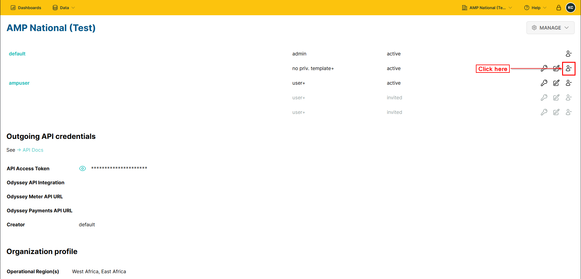Open the AMP National organization dropdown
Screen dimensions: 581x279
pos(487,8)
